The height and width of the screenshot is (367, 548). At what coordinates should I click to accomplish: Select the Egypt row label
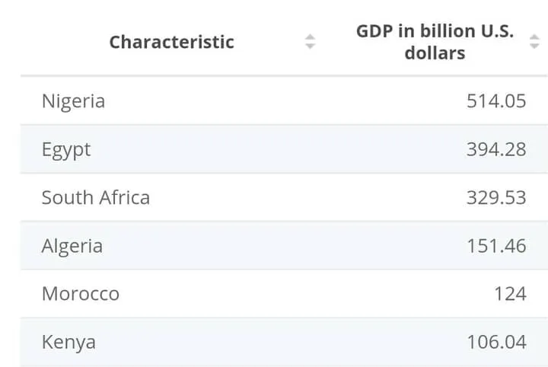(x=66, y=149)
